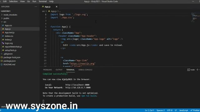
Task: Click the src breadcrumb segment
Action: click(43, 11)
